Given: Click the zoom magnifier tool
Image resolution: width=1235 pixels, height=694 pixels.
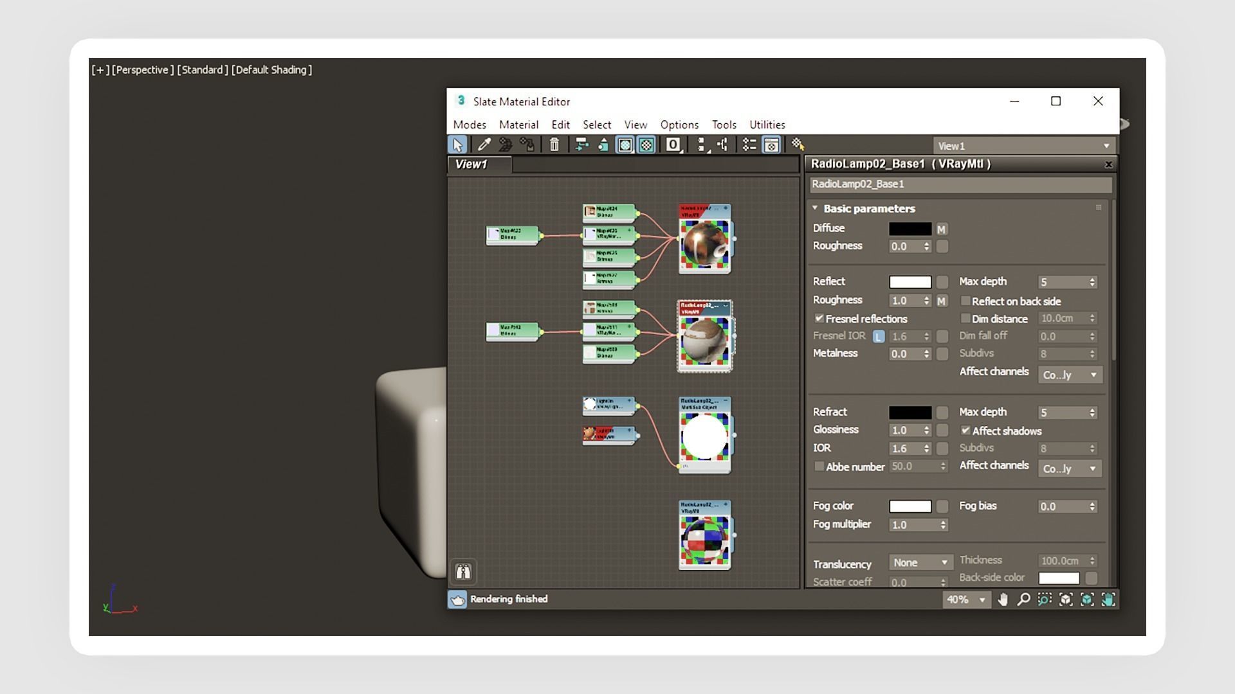Looking at the screenshot, I should [1023, 600].
